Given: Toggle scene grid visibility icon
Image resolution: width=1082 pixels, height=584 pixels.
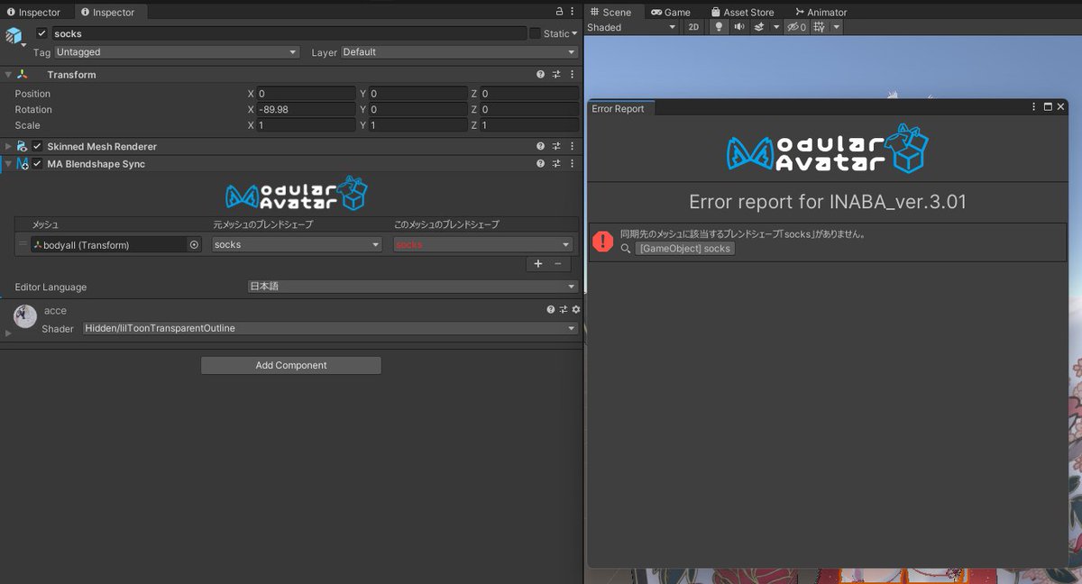Looking at the screenshot, I should pos(819,27).
